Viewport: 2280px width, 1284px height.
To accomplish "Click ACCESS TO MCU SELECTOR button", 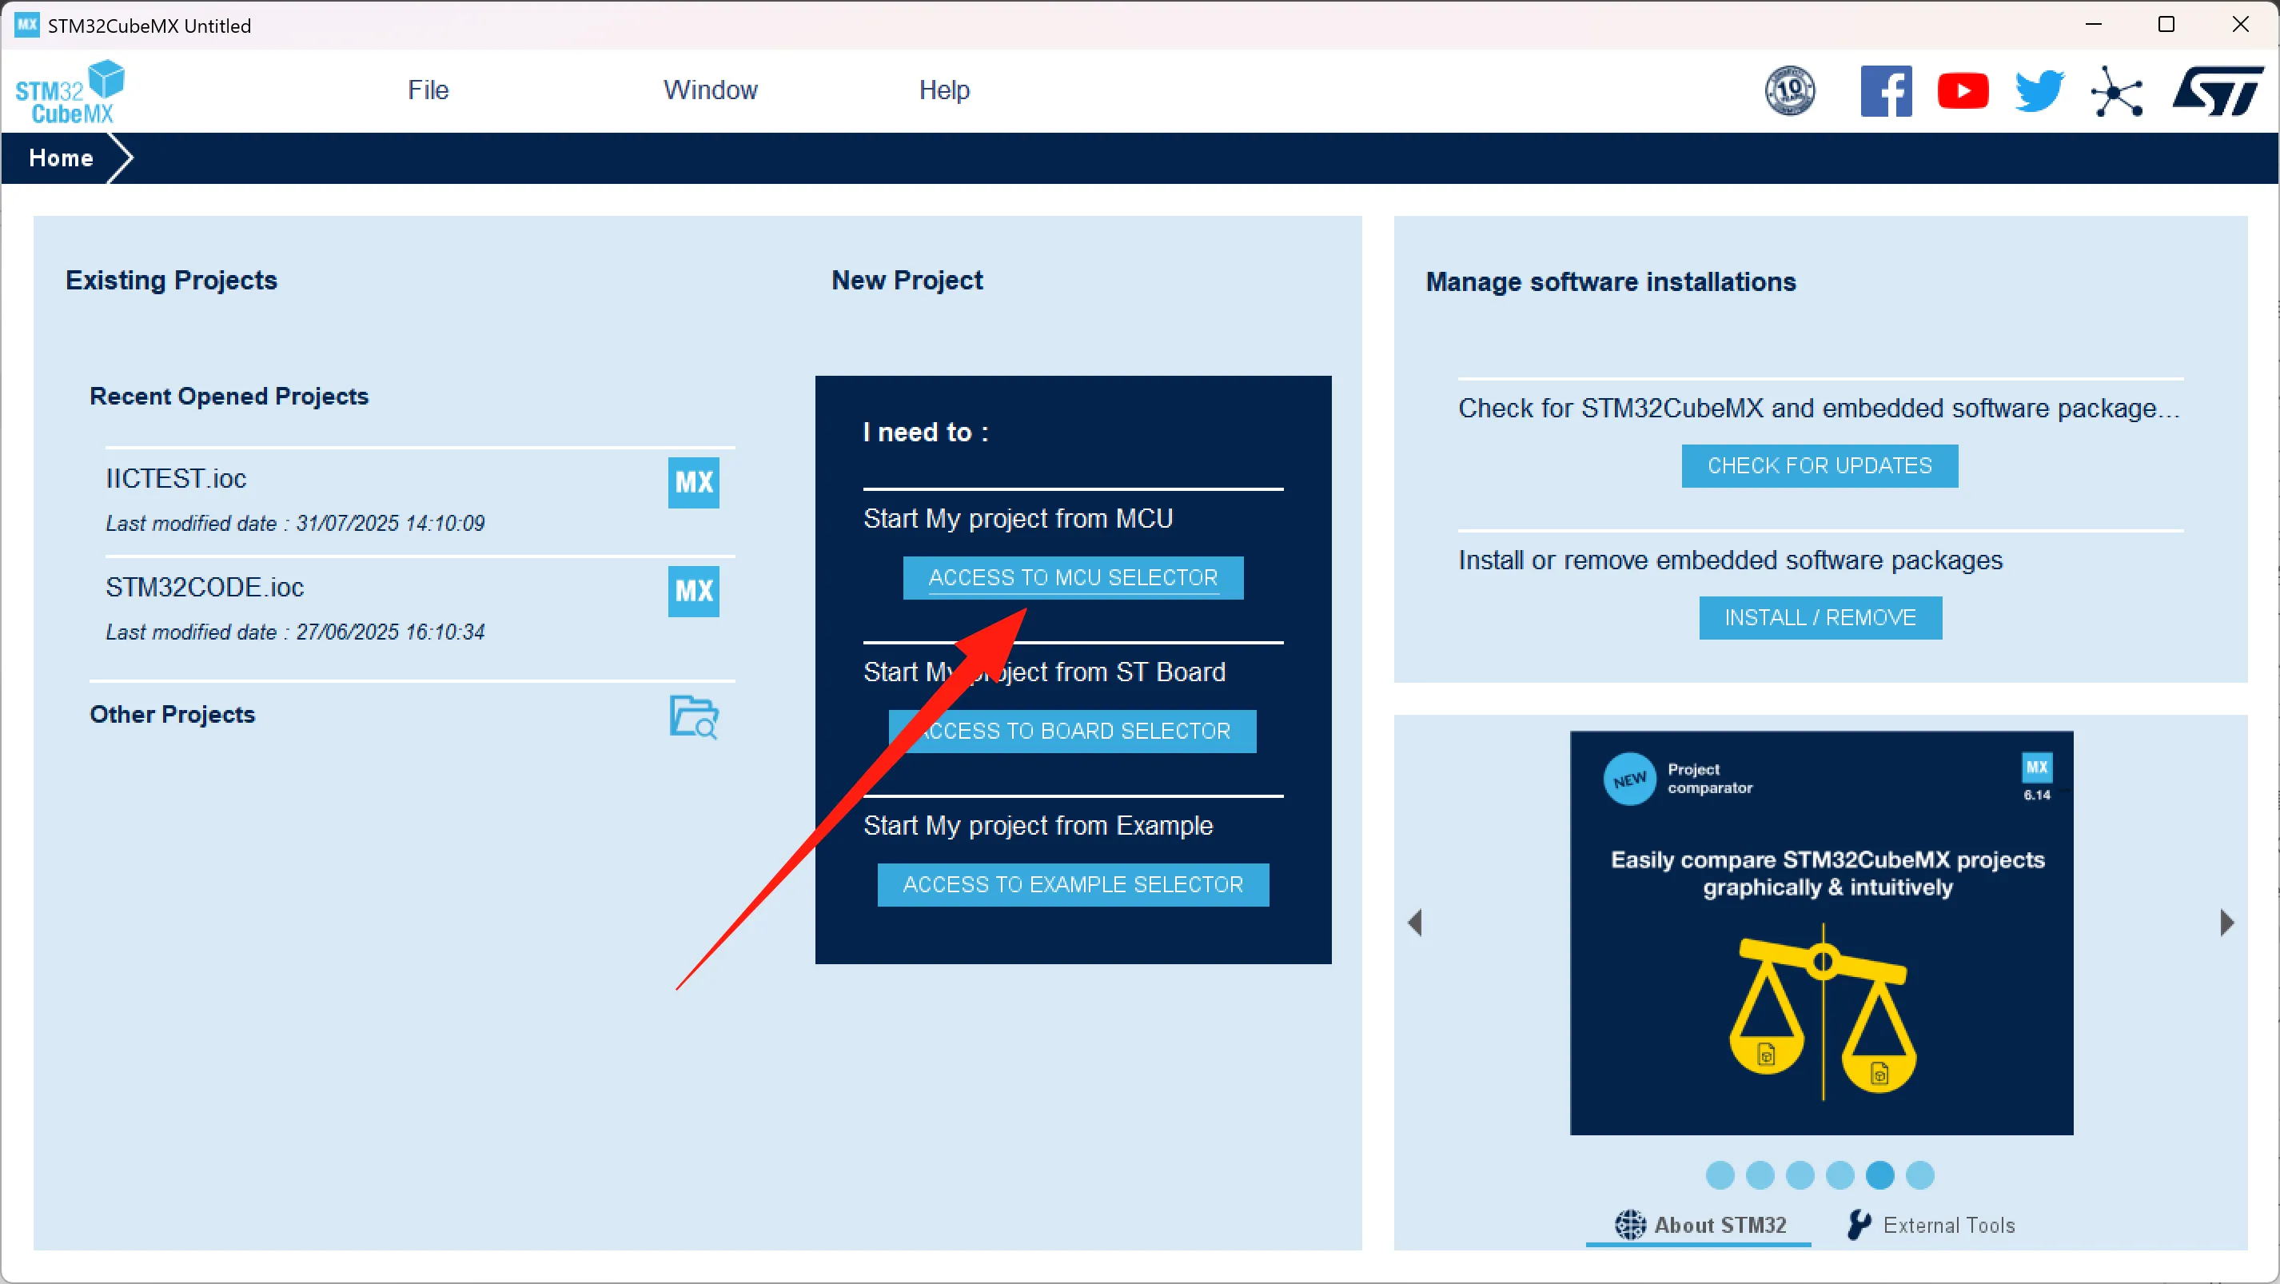I will [x=1073, y=578].
